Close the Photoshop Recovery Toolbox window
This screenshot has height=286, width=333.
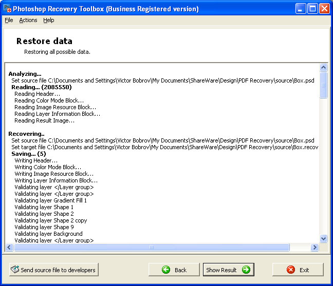coord(324,9)
